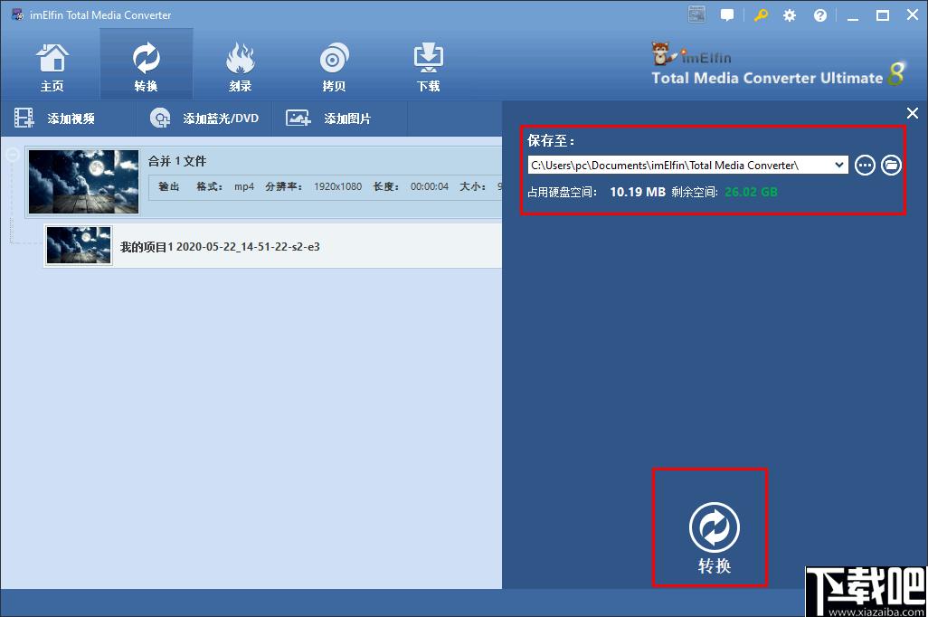This screenshot has height=617, width=928.
Task: Start conversion with the 转换 button
Action: 715,537
